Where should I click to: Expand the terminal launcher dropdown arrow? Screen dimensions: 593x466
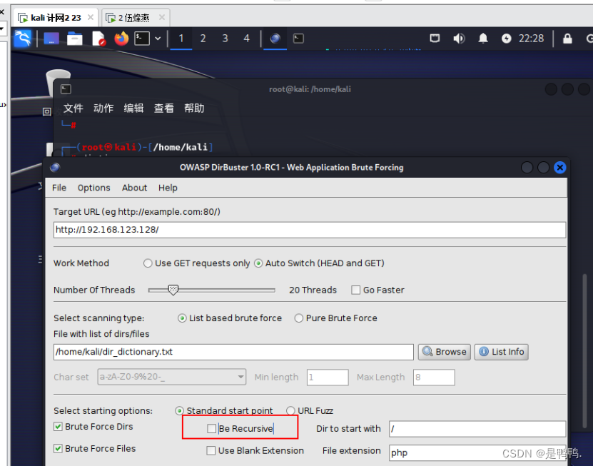[x=158, y=39]
